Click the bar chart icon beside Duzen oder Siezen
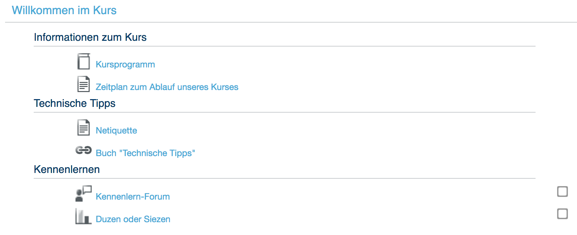The width and height of the screenshot is (577, 235). click(84, 216)
